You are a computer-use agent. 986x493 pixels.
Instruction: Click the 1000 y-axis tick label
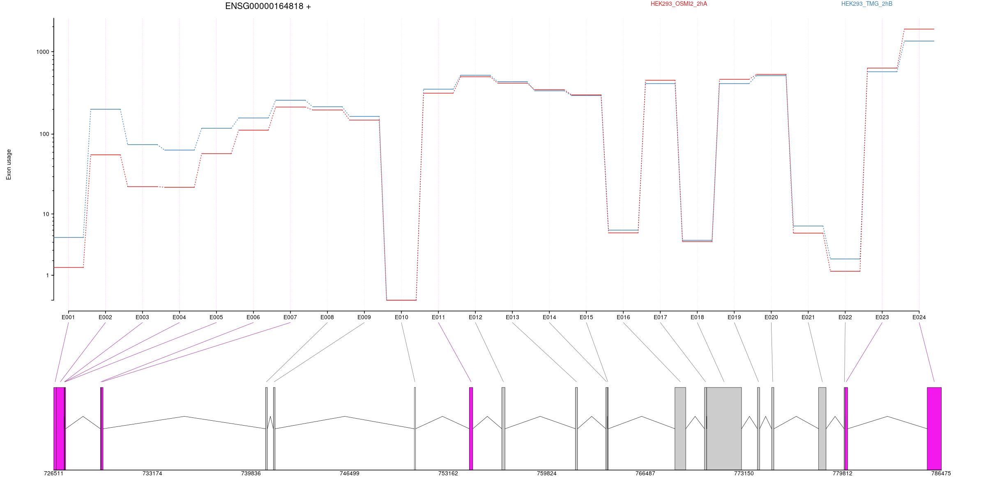pyautogui.click(x=43, y=52)
